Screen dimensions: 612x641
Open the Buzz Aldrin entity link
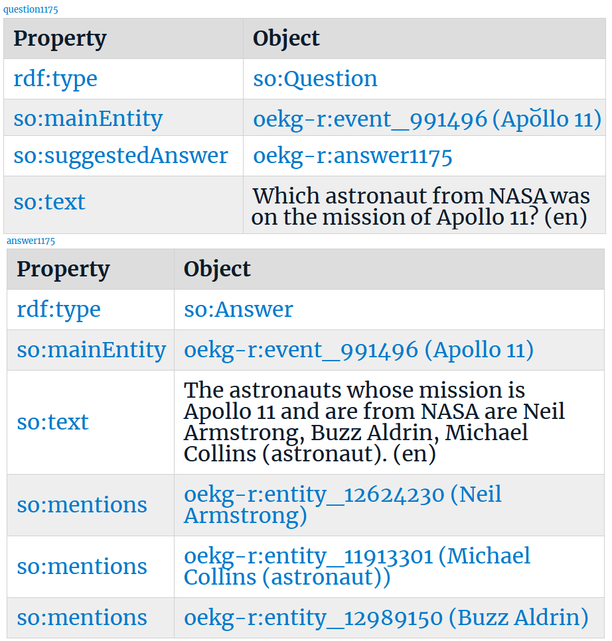[386, 618]
